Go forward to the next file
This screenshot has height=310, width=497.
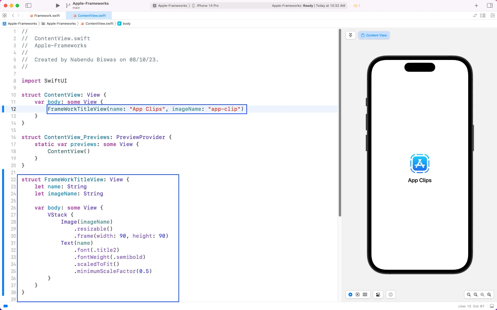(x=19, y=16)
